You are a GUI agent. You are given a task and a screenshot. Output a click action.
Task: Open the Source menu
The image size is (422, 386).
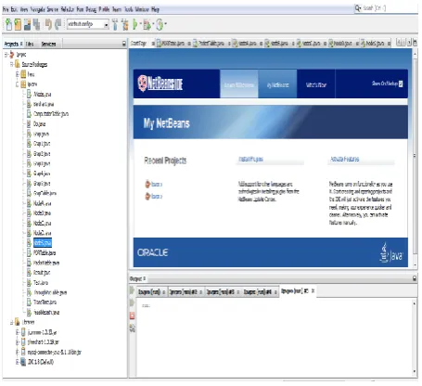point(53,9)
